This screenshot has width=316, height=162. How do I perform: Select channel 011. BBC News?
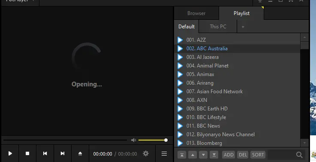click(237, 126)
